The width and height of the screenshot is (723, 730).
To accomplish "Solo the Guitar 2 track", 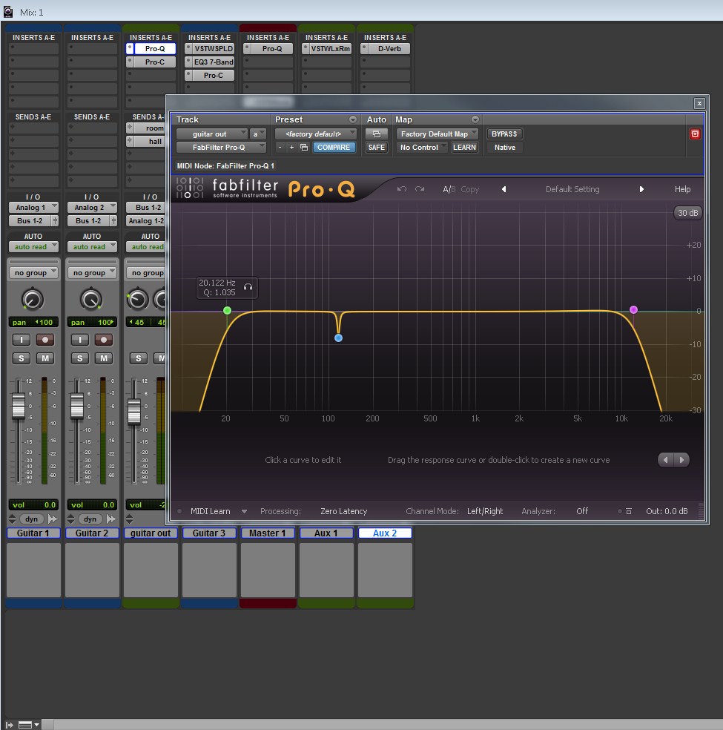I will click(x=79, y=358).
